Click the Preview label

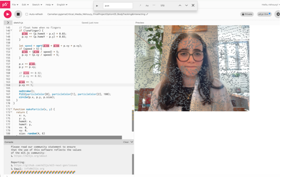click(x=140, y=23)
